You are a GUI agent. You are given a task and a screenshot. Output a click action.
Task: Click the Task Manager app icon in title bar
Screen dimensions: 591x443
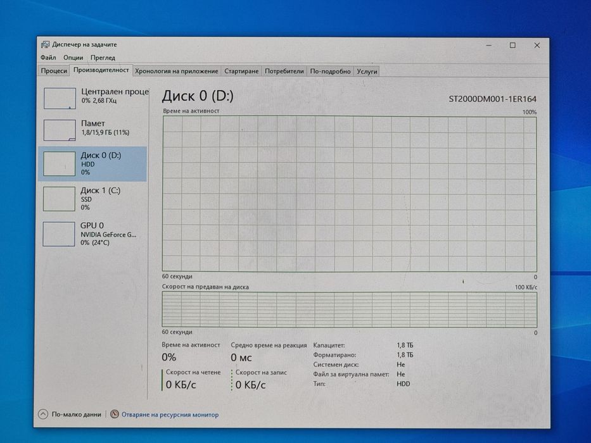45,45
